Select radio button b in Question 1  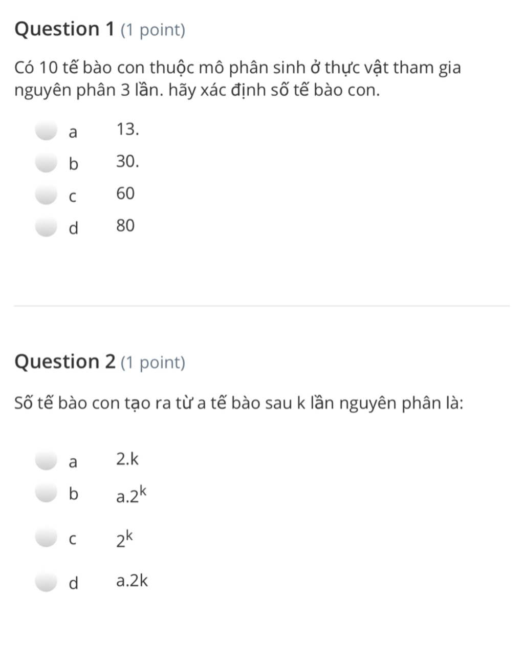pos(46,163)
